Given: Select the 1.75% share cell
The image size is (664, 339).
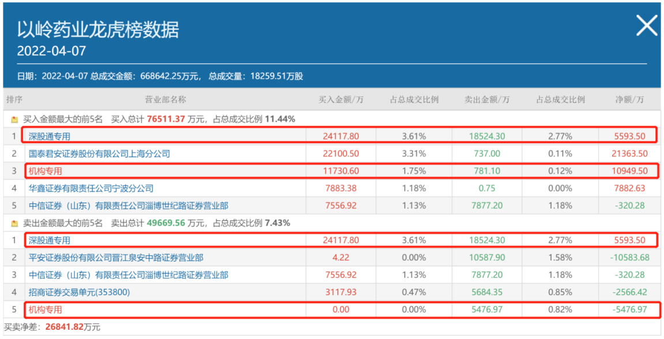Looking at the screenshot, I should [x=414, y=171].
